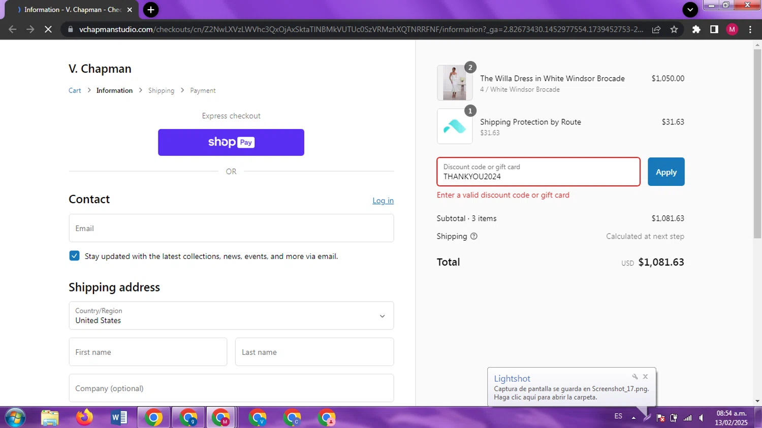This screenshot has height=428, width=762.
Task: Select the Information breadcrumb step
Action: 114,90
